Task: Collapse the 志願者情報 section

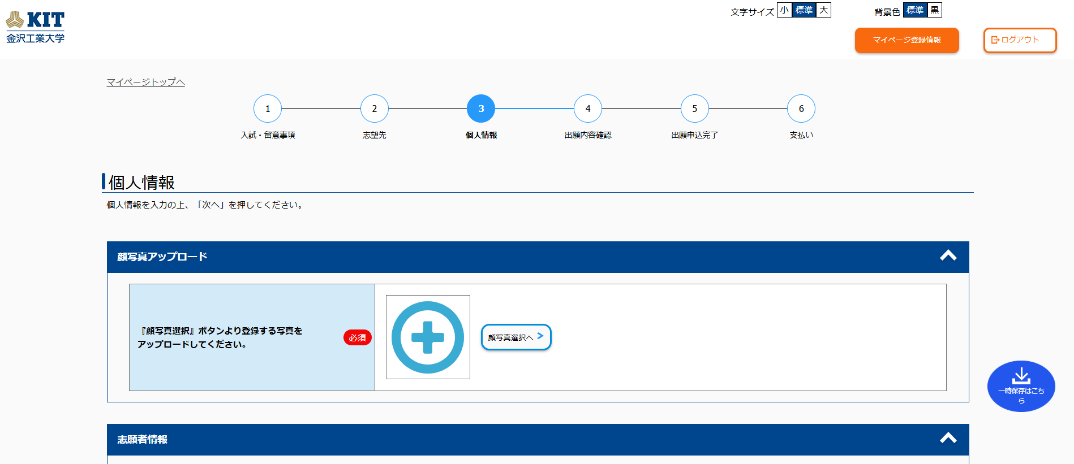Action: tap(948, 439)
